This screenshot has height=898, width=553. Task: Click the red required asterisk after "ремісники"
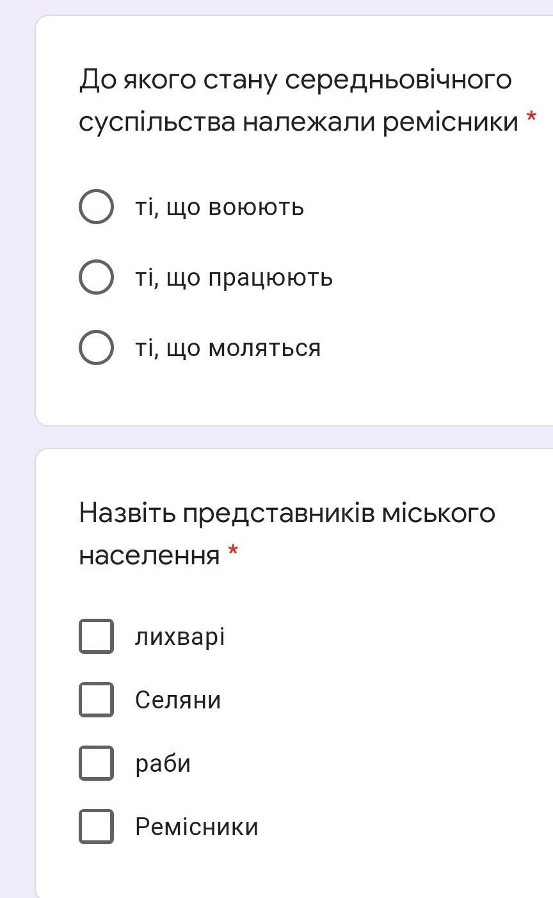pyautogui.click(x=531, y=118)
